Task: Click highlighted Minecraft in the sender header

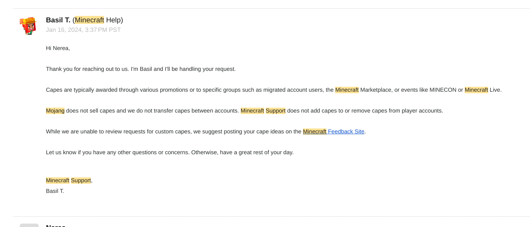Action: 89,20
